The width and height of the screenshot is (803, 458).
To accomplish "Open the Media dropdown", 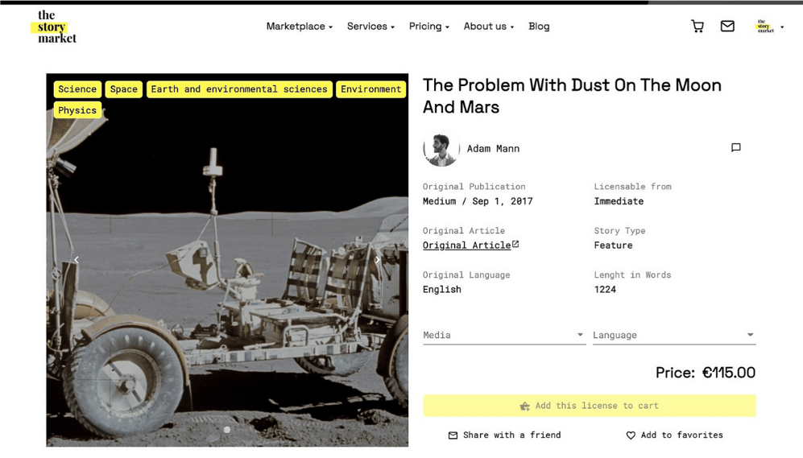I will click(x=504, y=335).
